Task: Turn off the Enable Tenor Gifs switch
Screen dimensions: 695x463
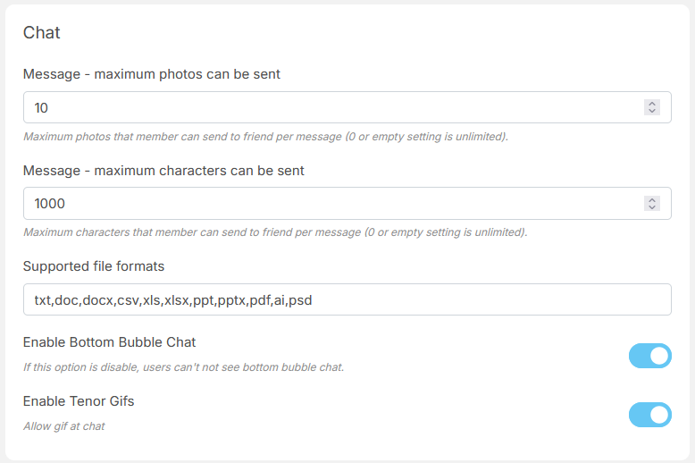Action: [x=649, y=415]
